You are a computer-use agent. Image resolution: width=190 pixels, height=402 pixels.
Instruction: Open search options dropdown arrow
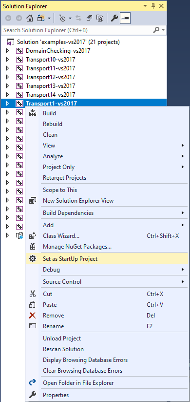163,30
